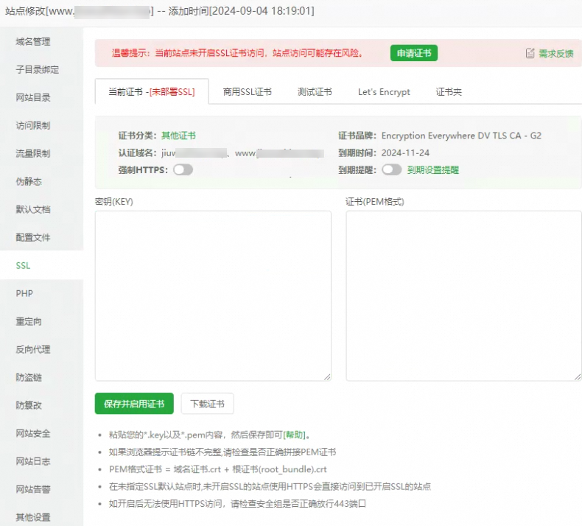Open the PHP sidebar item
Viewport: 582px width, 526px height.
pyautogui.click(x=24, y=293)
